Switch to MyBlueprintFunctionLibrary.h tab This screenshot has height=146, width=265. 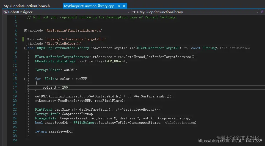click(x=27, y=6)
